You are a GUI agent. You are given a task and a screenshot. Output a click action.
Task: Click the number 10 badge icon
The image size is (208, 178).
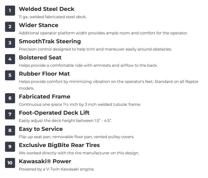[10, 163]
